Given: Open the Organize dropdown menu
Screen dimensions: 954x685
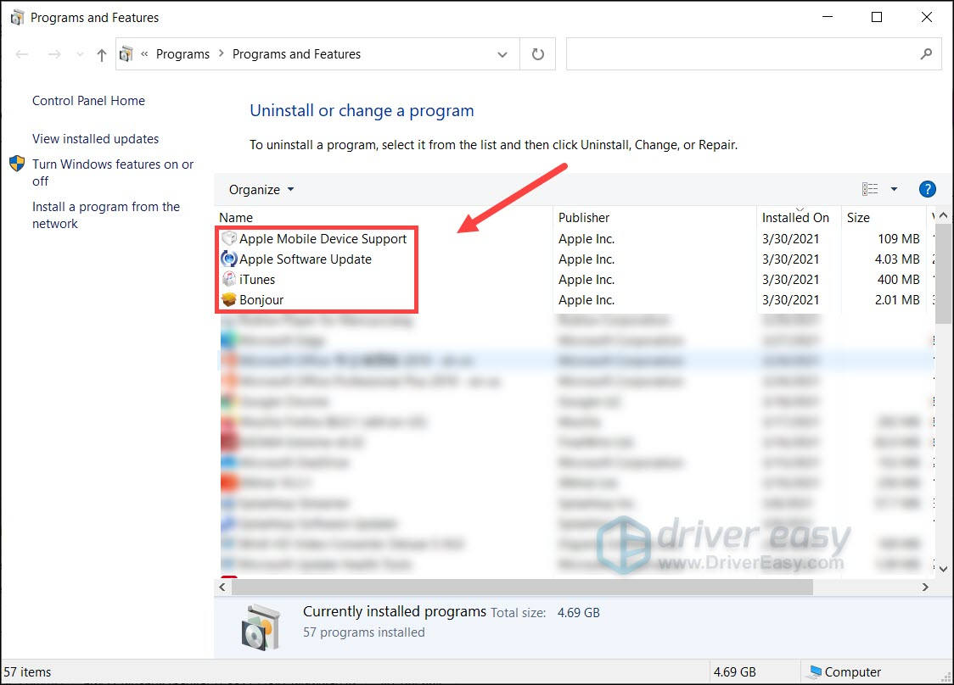Looking at the screenshot, I should coord(260,189).
